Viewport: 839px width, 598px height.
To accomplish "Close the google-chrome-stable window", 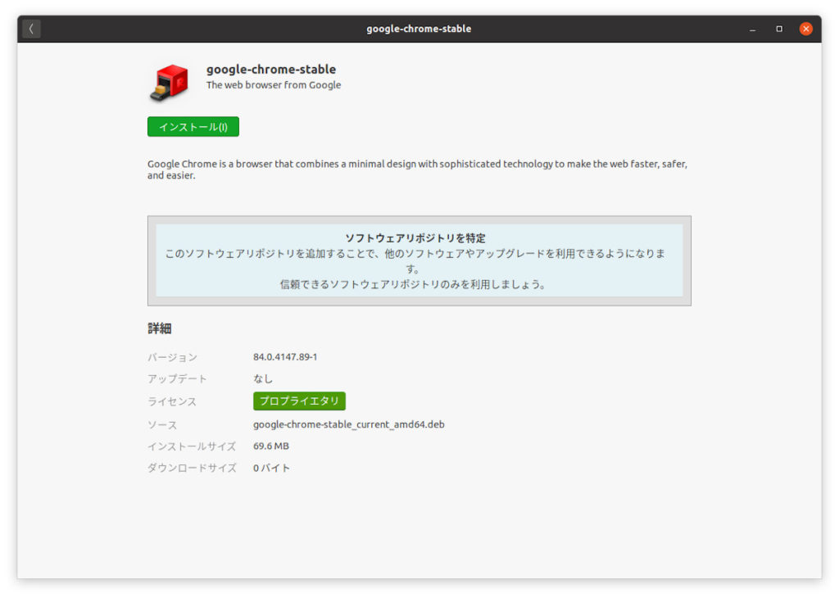I will [805, 29].
